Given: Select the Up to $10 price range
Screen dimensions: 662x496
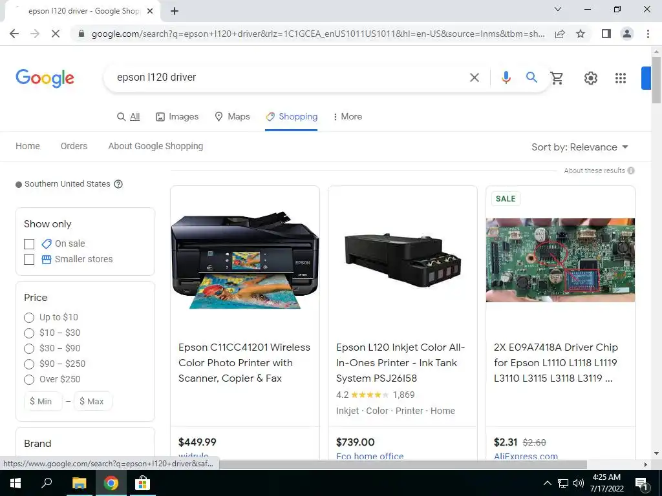Looking at the screenshot, I should pos(29,318).
